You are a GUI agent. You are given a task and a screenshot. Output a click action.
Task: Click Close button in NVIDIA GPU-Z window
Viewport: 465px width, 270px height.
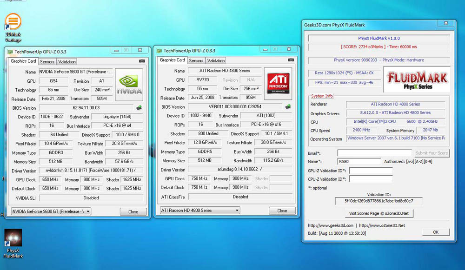click(133, 211)
